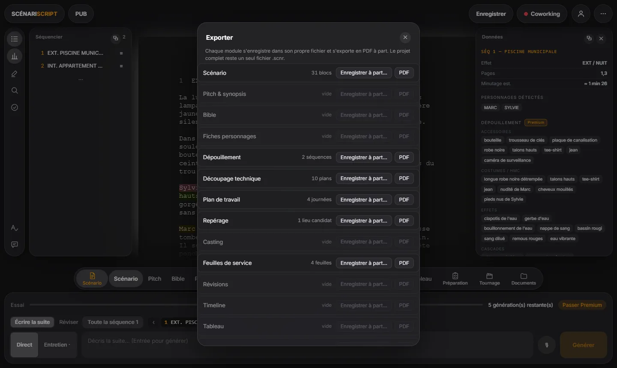Open the Préparation section icon
The width and height of the screenshot is (617, 368).
point(455,279)
